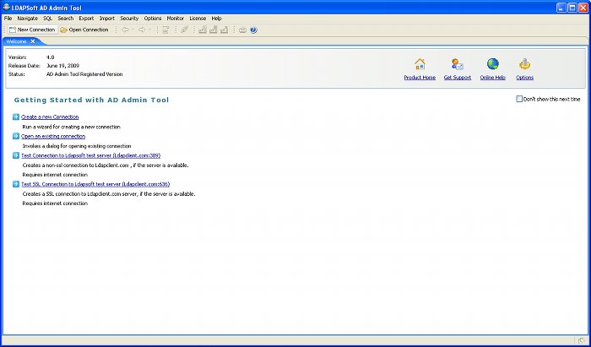Click the blue help icon in toolbar
Image resolution: width=591 pixels, height=347 pixels.
pos(253,30)
